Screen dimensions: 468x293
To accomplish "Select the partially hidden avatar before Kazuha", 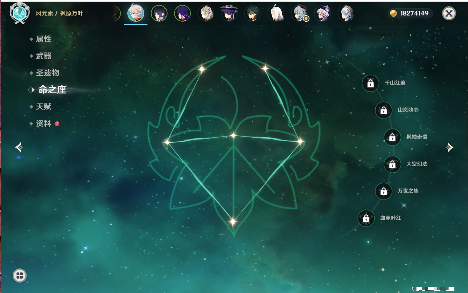I will point(117,14).
